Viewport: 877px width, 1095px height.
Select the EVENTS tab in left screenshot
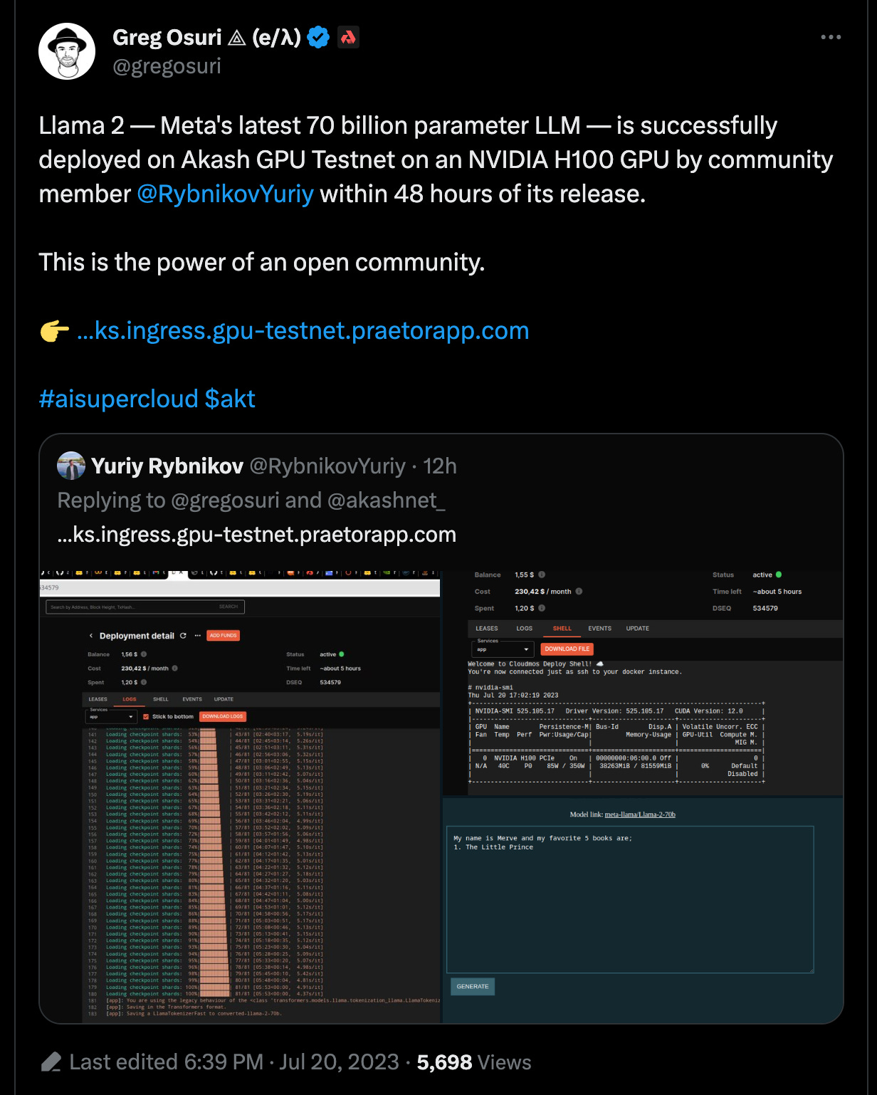pos(192,699)
